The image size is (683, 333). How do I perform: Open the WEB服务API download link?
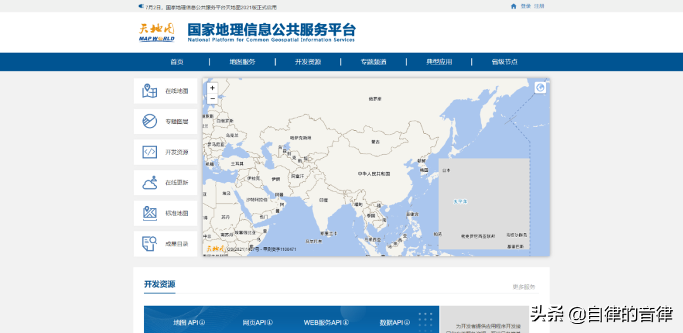point(326,322)
